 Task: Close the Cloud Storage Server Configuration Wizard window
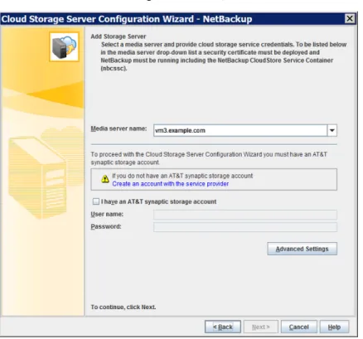pyautogui.click(x=350, y=18)
